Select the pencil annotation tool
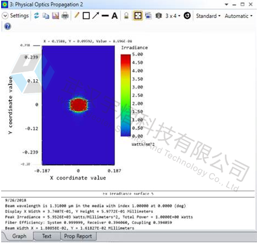 click(77, 16)
